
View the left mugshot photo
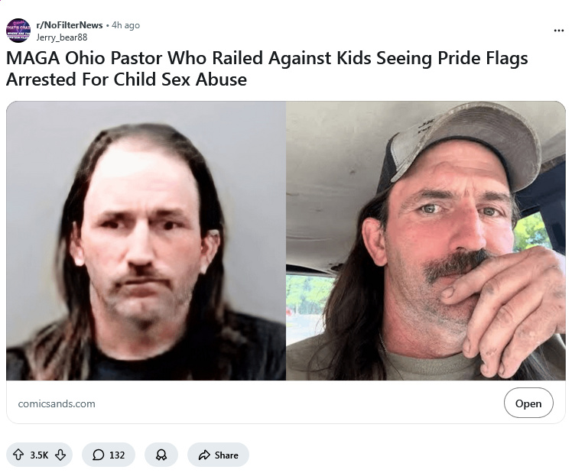pyautogui.click(x=146, y=241)
